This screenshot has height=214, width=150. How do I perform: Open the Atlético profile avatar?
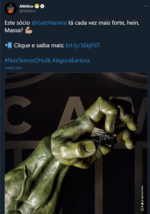tap(11, 9)
